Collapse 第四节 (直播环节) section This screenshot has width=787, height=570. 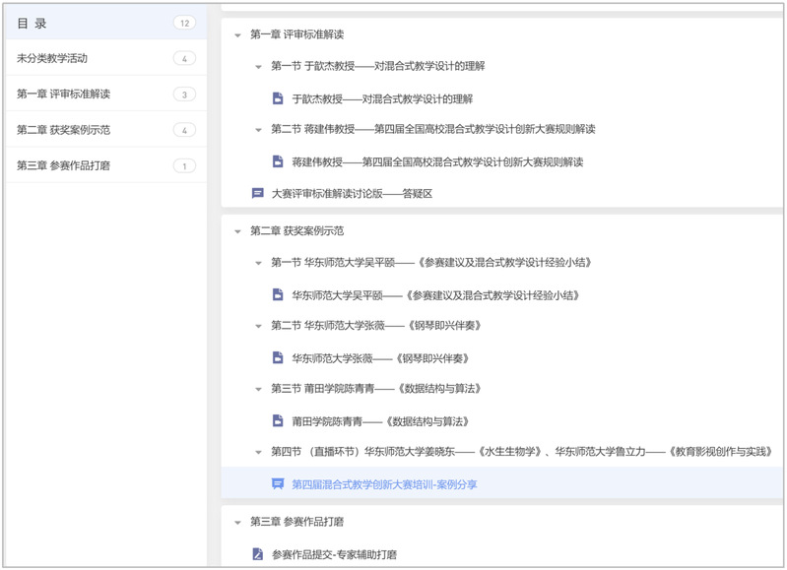[258, 452]
